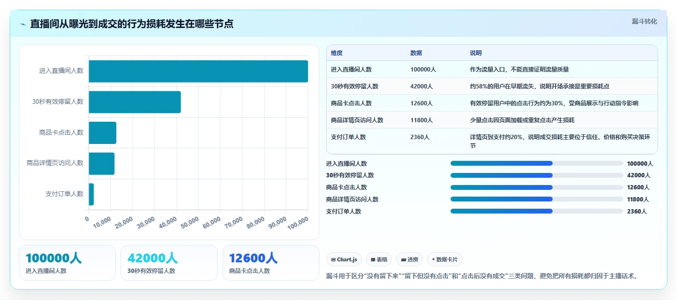This screenshot has width=677, height=300.
Task: Click the x-axis tick 50,000
Action: pyautogui.click(x=190, y=224)
